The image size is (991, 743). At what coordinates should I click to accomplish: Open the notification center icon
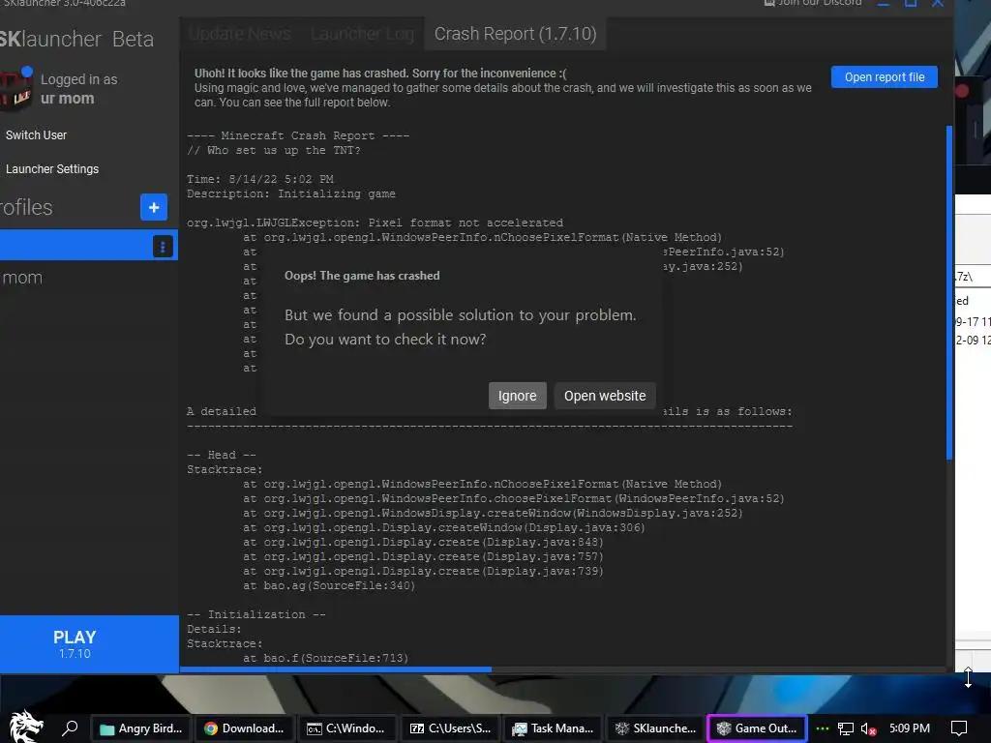tap(959, 728)
